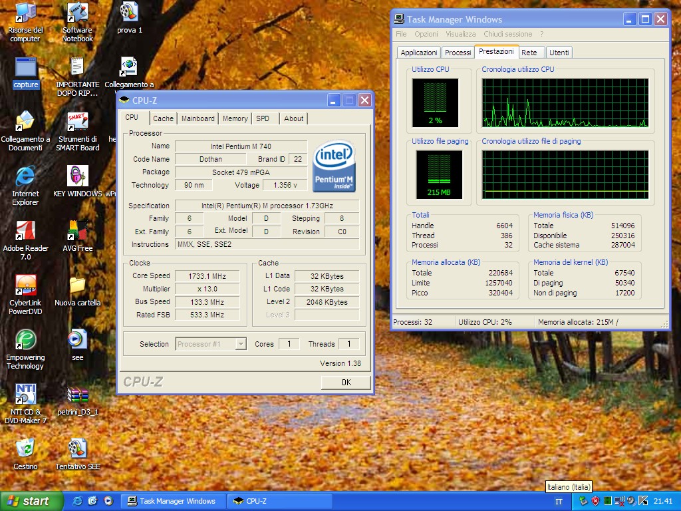Switch to Memory tab in CPU-Z
Screen dimensions: 681x511
click(x=235, y=118)
